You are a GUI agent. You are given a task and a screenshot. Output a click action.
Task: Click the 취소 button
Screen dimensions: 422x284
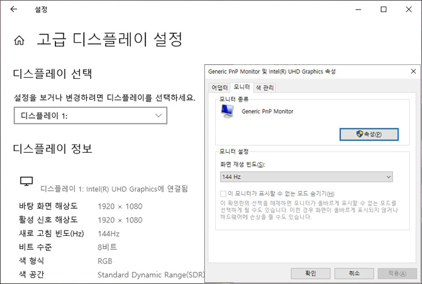[354, 274]
